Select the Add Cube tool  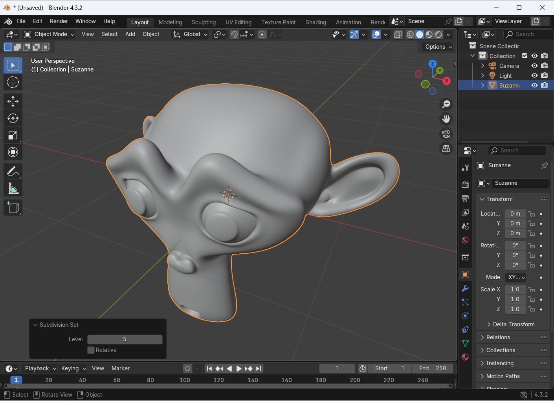13,208
